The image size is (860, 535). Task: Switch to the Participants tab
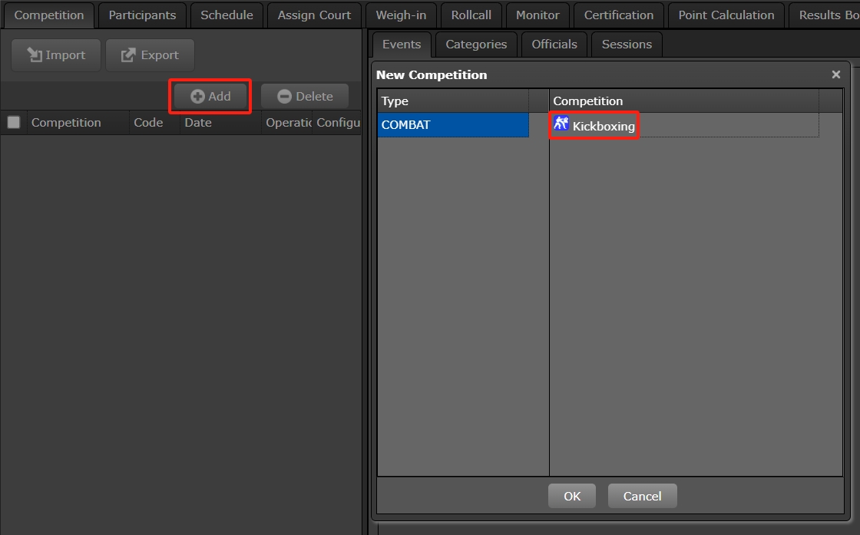click(142, 15)
